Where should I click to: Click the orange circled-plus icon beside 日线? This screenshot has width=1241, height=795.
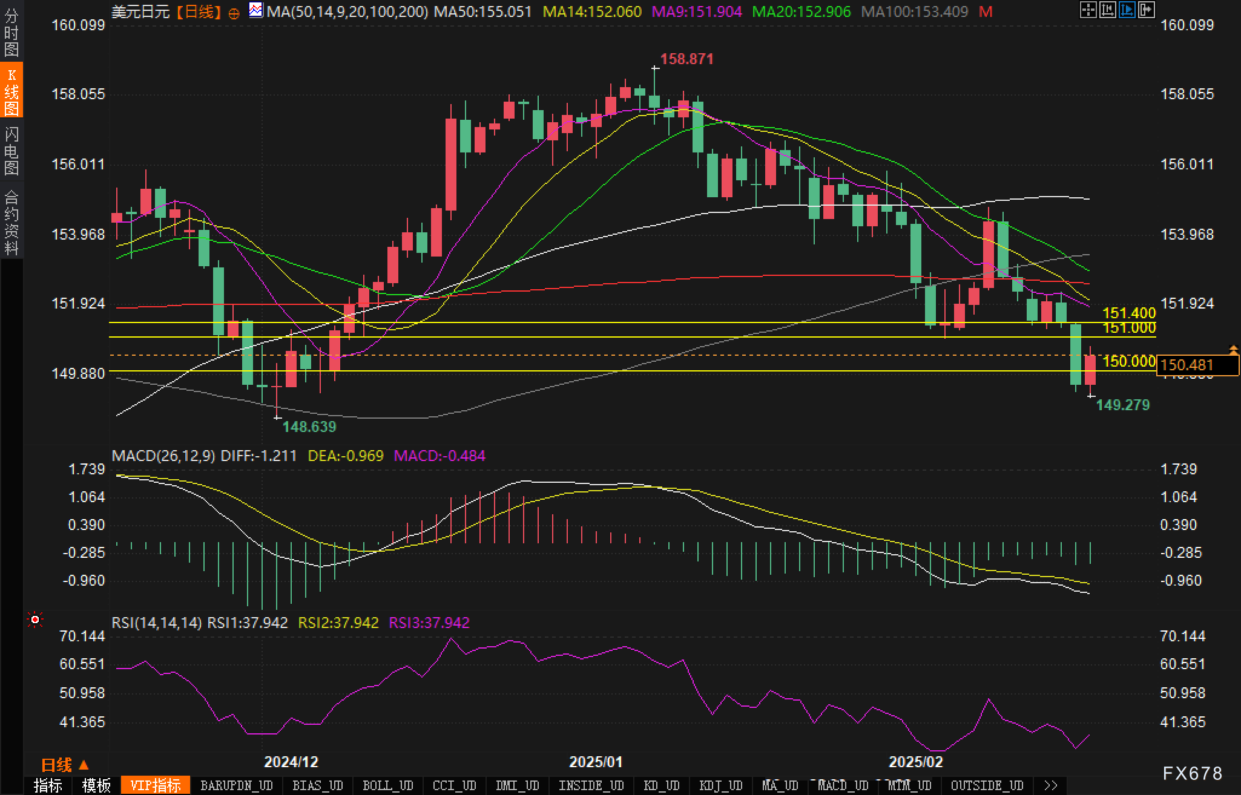tap(234, 13)
